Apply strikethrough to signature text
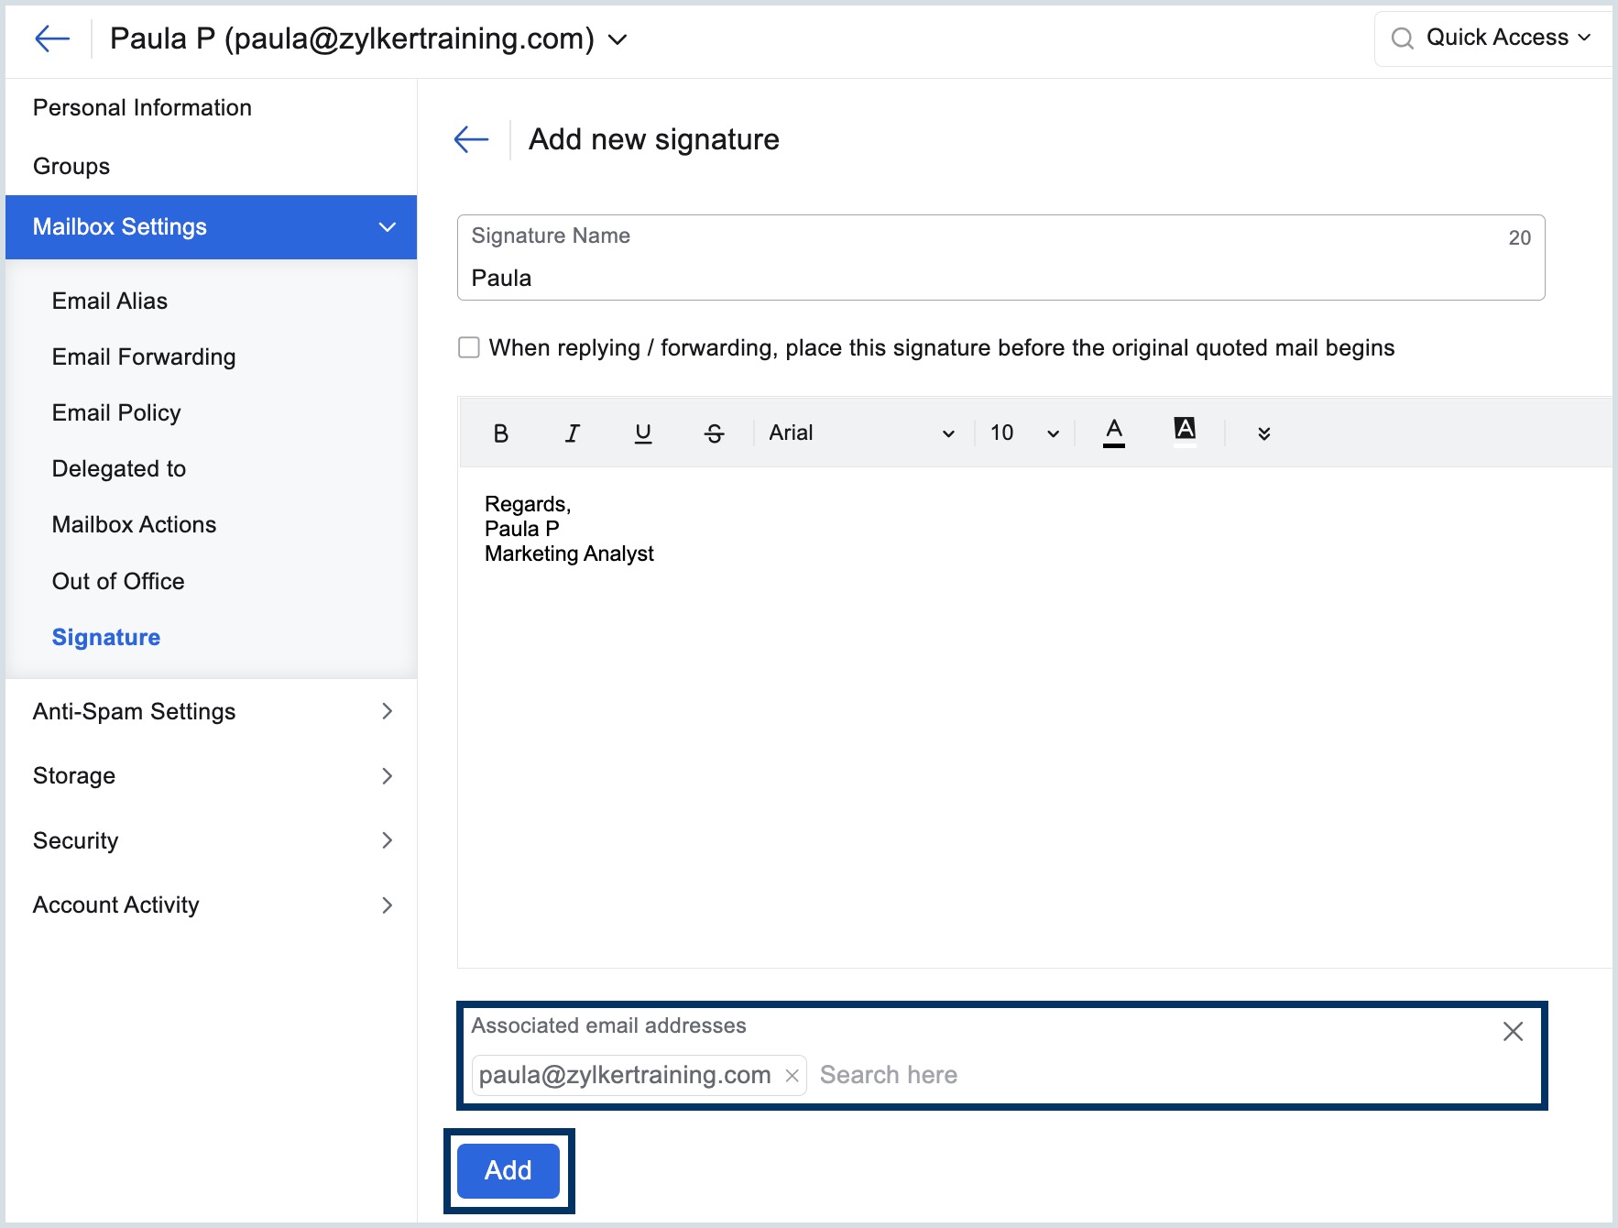Viewport: 1618px width, 1228px height. pos(714,433)
